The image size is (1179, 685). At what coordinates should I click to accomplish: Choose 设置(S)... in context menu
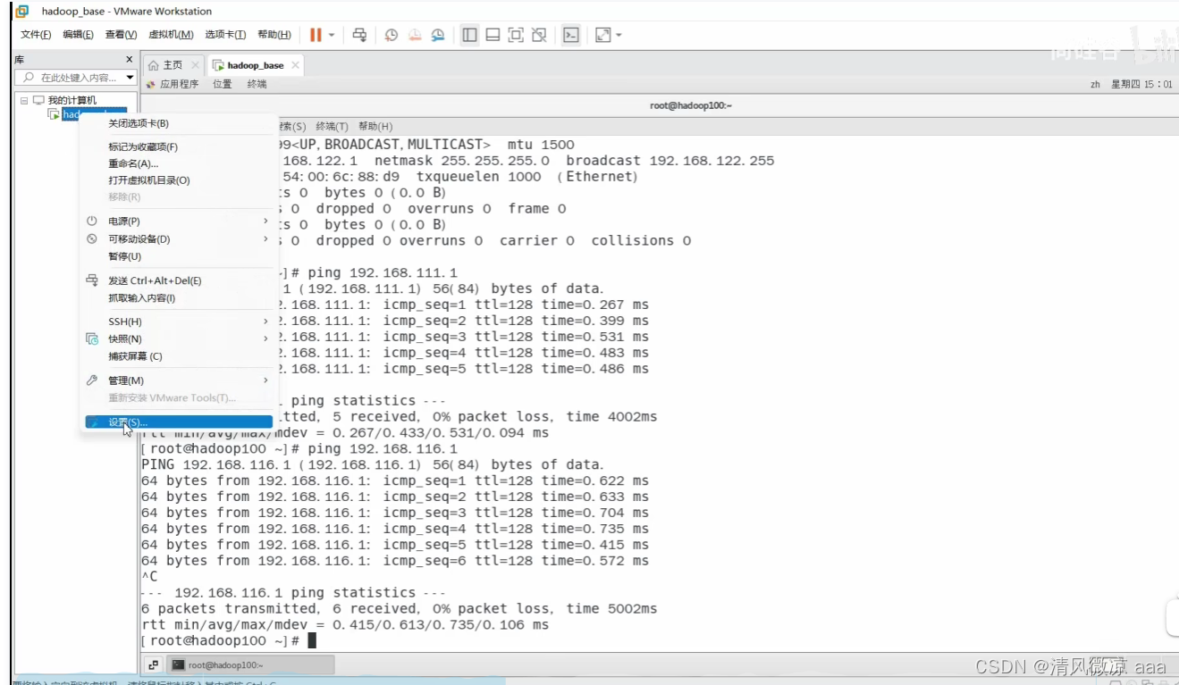[178, 422]
